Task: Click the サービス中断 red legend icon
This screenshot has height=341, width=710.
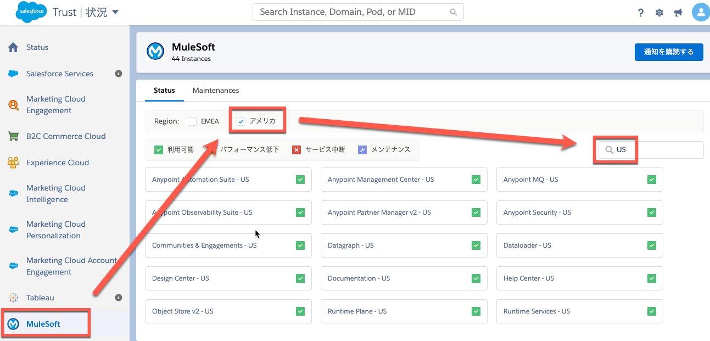Action: tap(297, 149)
